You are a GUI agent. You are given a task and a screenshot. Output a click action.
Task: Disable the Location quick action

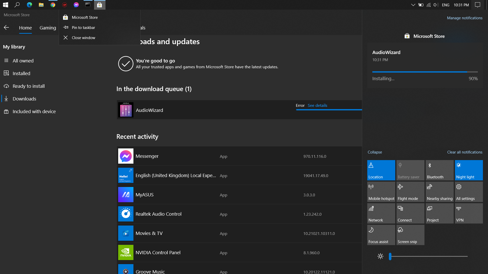tap(381, 170)
